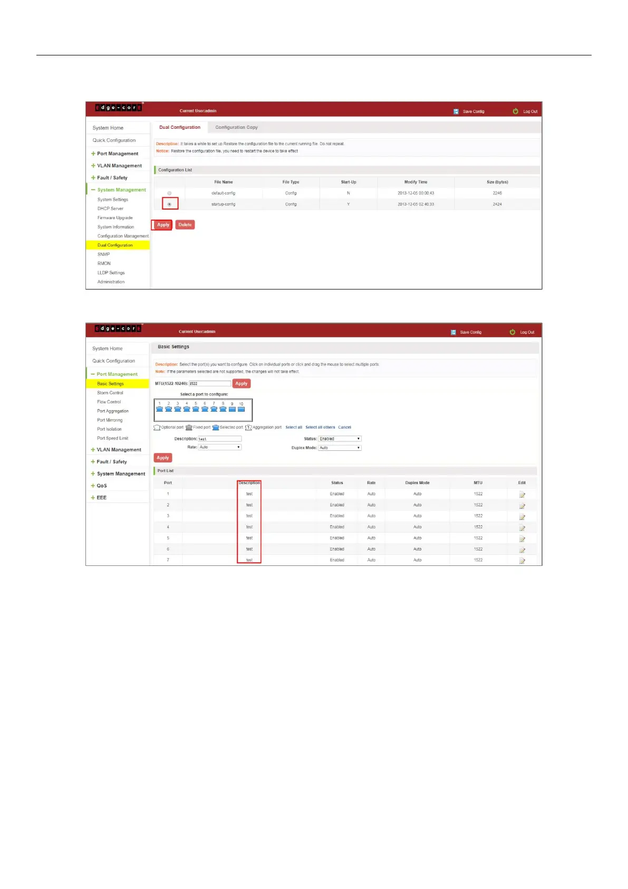The height and width of the screenshot is (889, 628).
Task: Open Administration in sidebar
Action: [111, 282]
